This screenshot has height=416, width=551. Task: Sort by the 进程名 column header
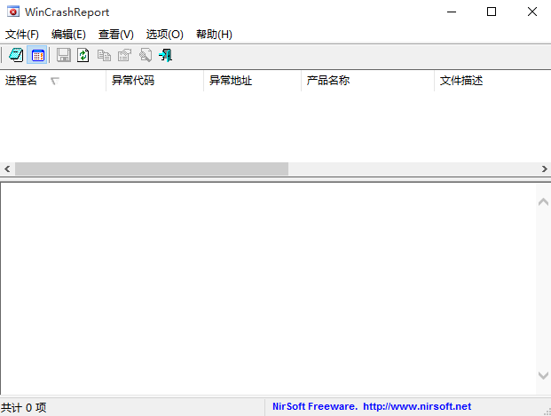pyautogui.click(x=52, y=81)
